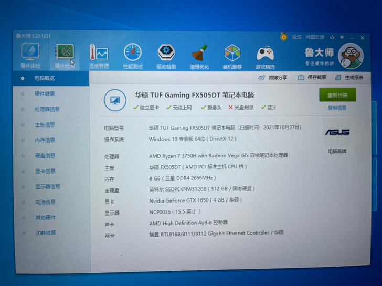Click the skin/download icon in title bar
382x286 pixels.
tap(332, 37)
